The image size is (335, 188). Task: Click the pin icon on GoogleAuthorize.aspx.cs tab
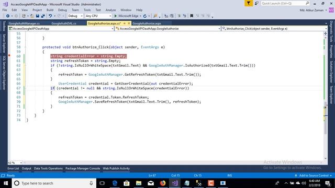click(x=125, y=23)
